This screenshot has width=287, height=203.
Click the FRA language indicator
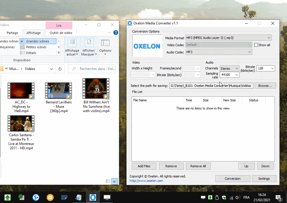pyautogui.click(x=246, y=197)
